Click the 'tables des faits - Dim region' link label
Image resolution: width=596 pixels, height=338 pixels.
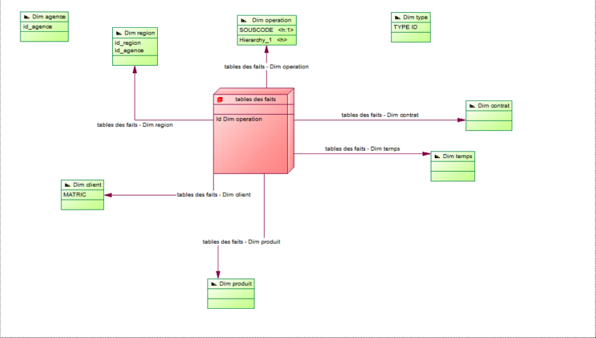pos(135,125)
